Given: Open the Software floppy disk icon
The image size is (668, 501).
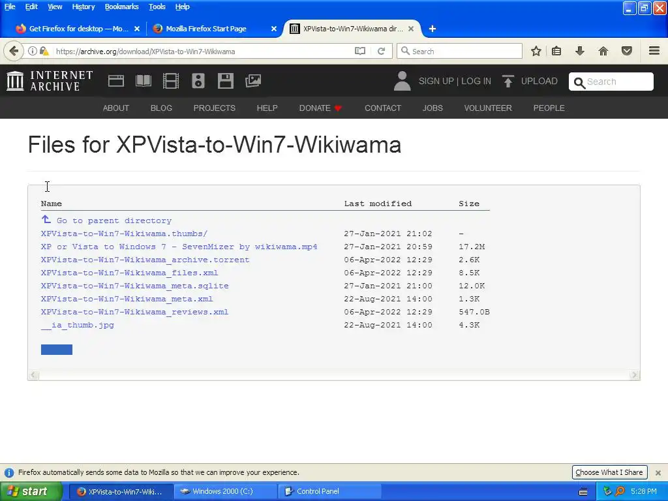Looking at the screenshot, I should click(225, 81).
